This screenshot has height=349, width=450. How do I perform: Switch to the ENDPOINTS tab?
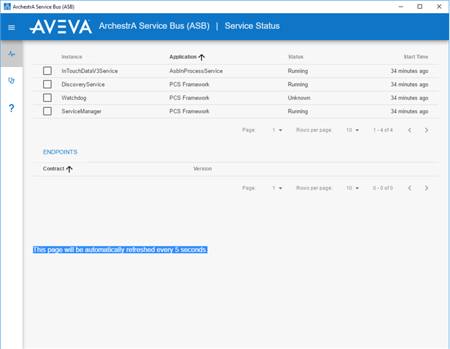point(60,152)
